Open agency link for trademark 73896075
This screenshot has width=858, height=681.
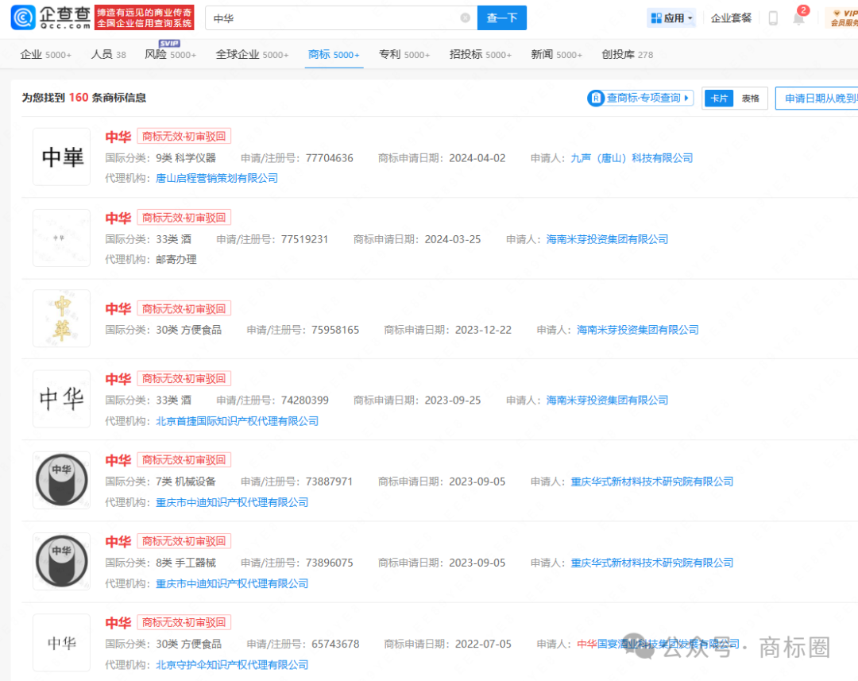coord(232,583)
